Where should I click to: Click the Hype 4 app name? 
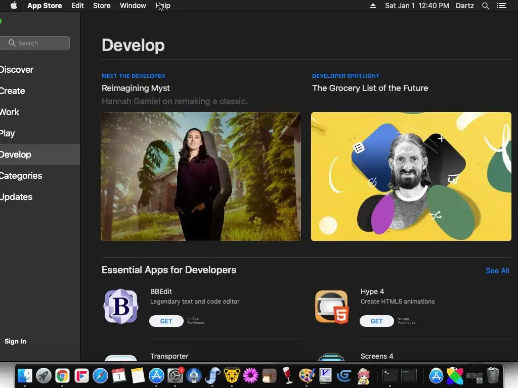pos(372,292)
